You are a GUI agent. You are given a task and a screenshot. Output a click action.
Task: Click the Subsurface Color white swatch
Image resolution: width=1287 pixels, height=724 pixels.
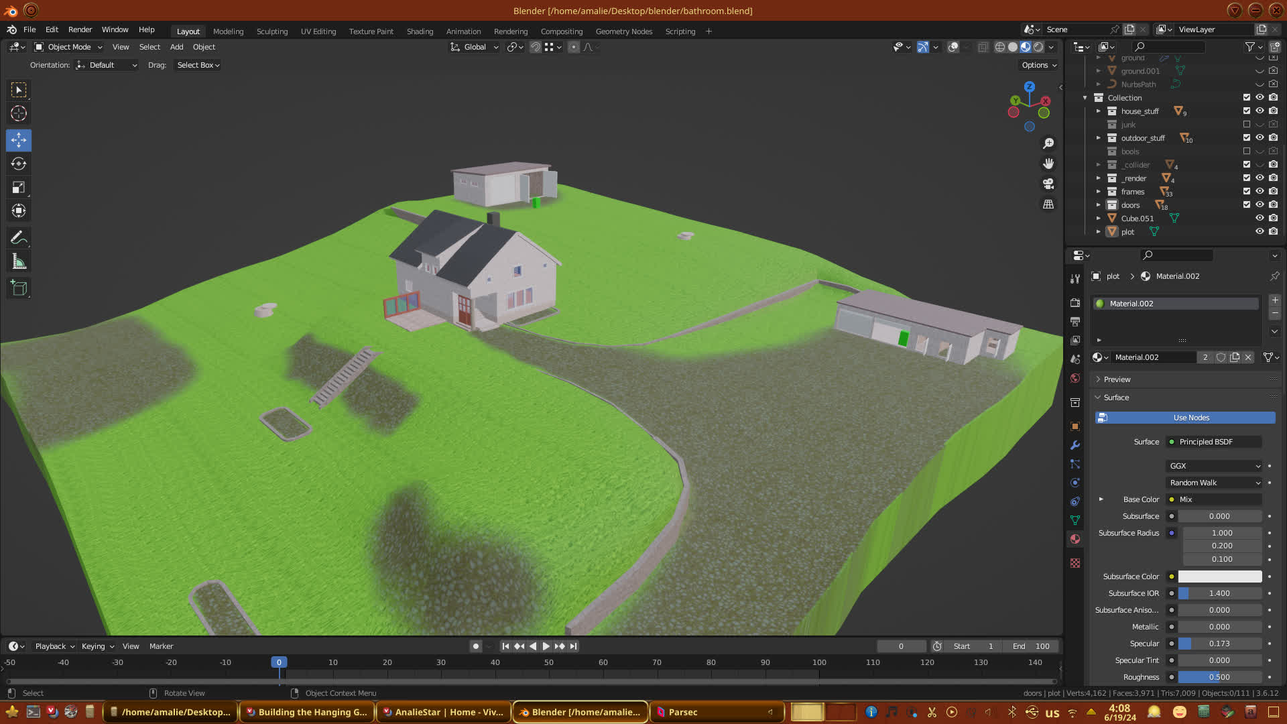point(1219,577)
